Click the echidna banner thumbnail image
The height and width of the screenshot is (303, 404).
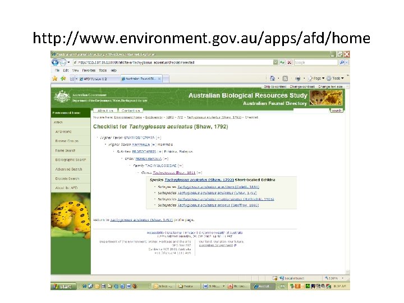click(326, 98)
